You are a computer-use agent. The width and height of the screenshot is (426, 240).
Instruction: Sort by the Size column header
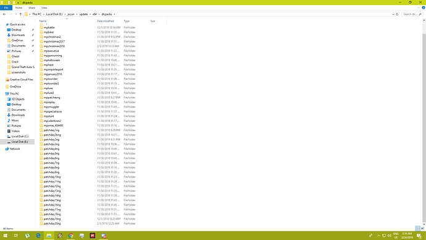click(152, 21)
